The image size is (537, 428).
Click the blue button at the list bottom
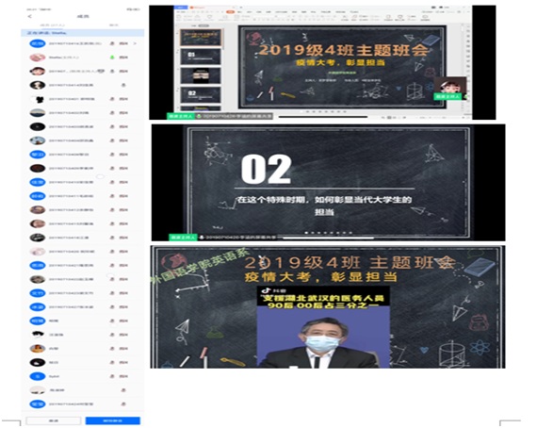(113, 420)
